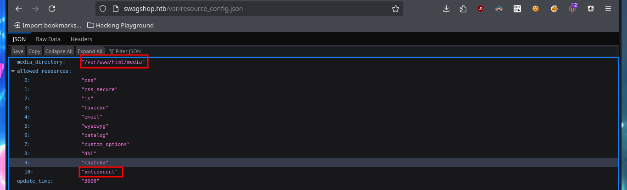Open the cookie editor extension icon
The height and width of the screenshot is (190, 627).
point(535,9)
